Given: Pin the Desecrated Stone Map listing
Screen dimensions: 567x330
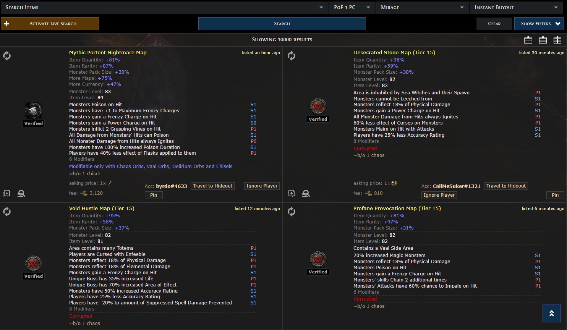Looking at the screenshot, I should [555, 195].
